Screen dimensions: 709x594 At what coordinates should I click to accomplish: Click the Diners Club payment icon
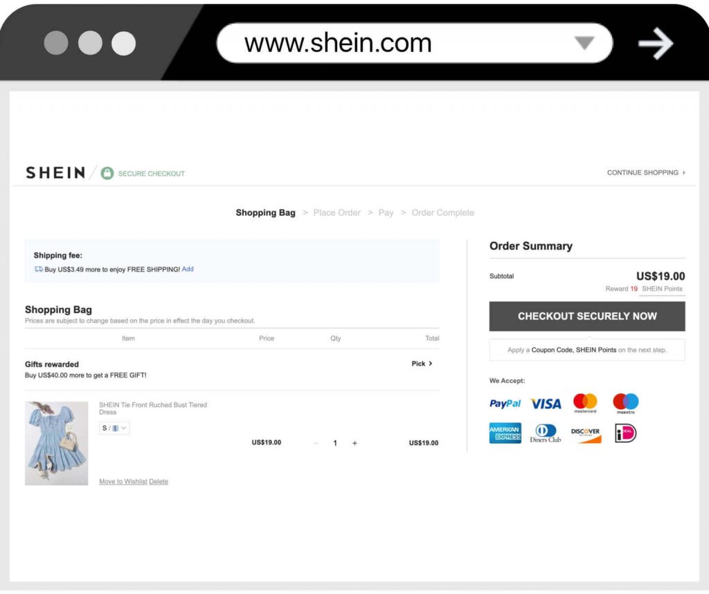click(x=544, y=433)
